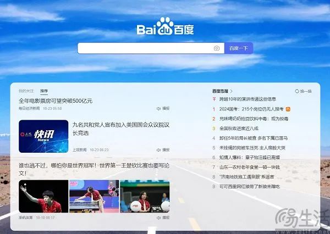
Task: Click 换一换 refresh icon
Action: click(297, 91)
